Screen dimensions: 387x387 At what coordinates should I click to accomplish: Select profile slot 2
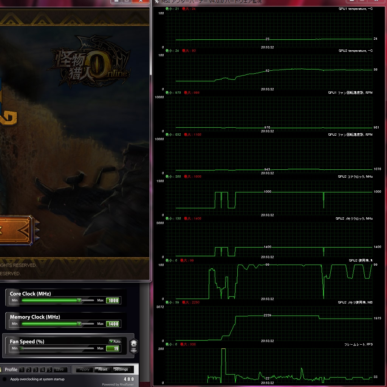(x=29, y=370)
